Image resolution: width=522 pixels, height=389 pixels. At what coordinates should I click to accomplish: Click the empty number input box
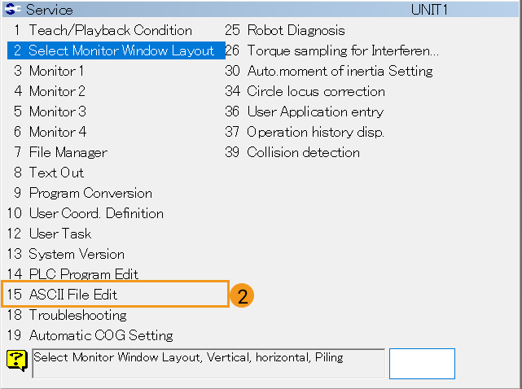tap(422, 363)
